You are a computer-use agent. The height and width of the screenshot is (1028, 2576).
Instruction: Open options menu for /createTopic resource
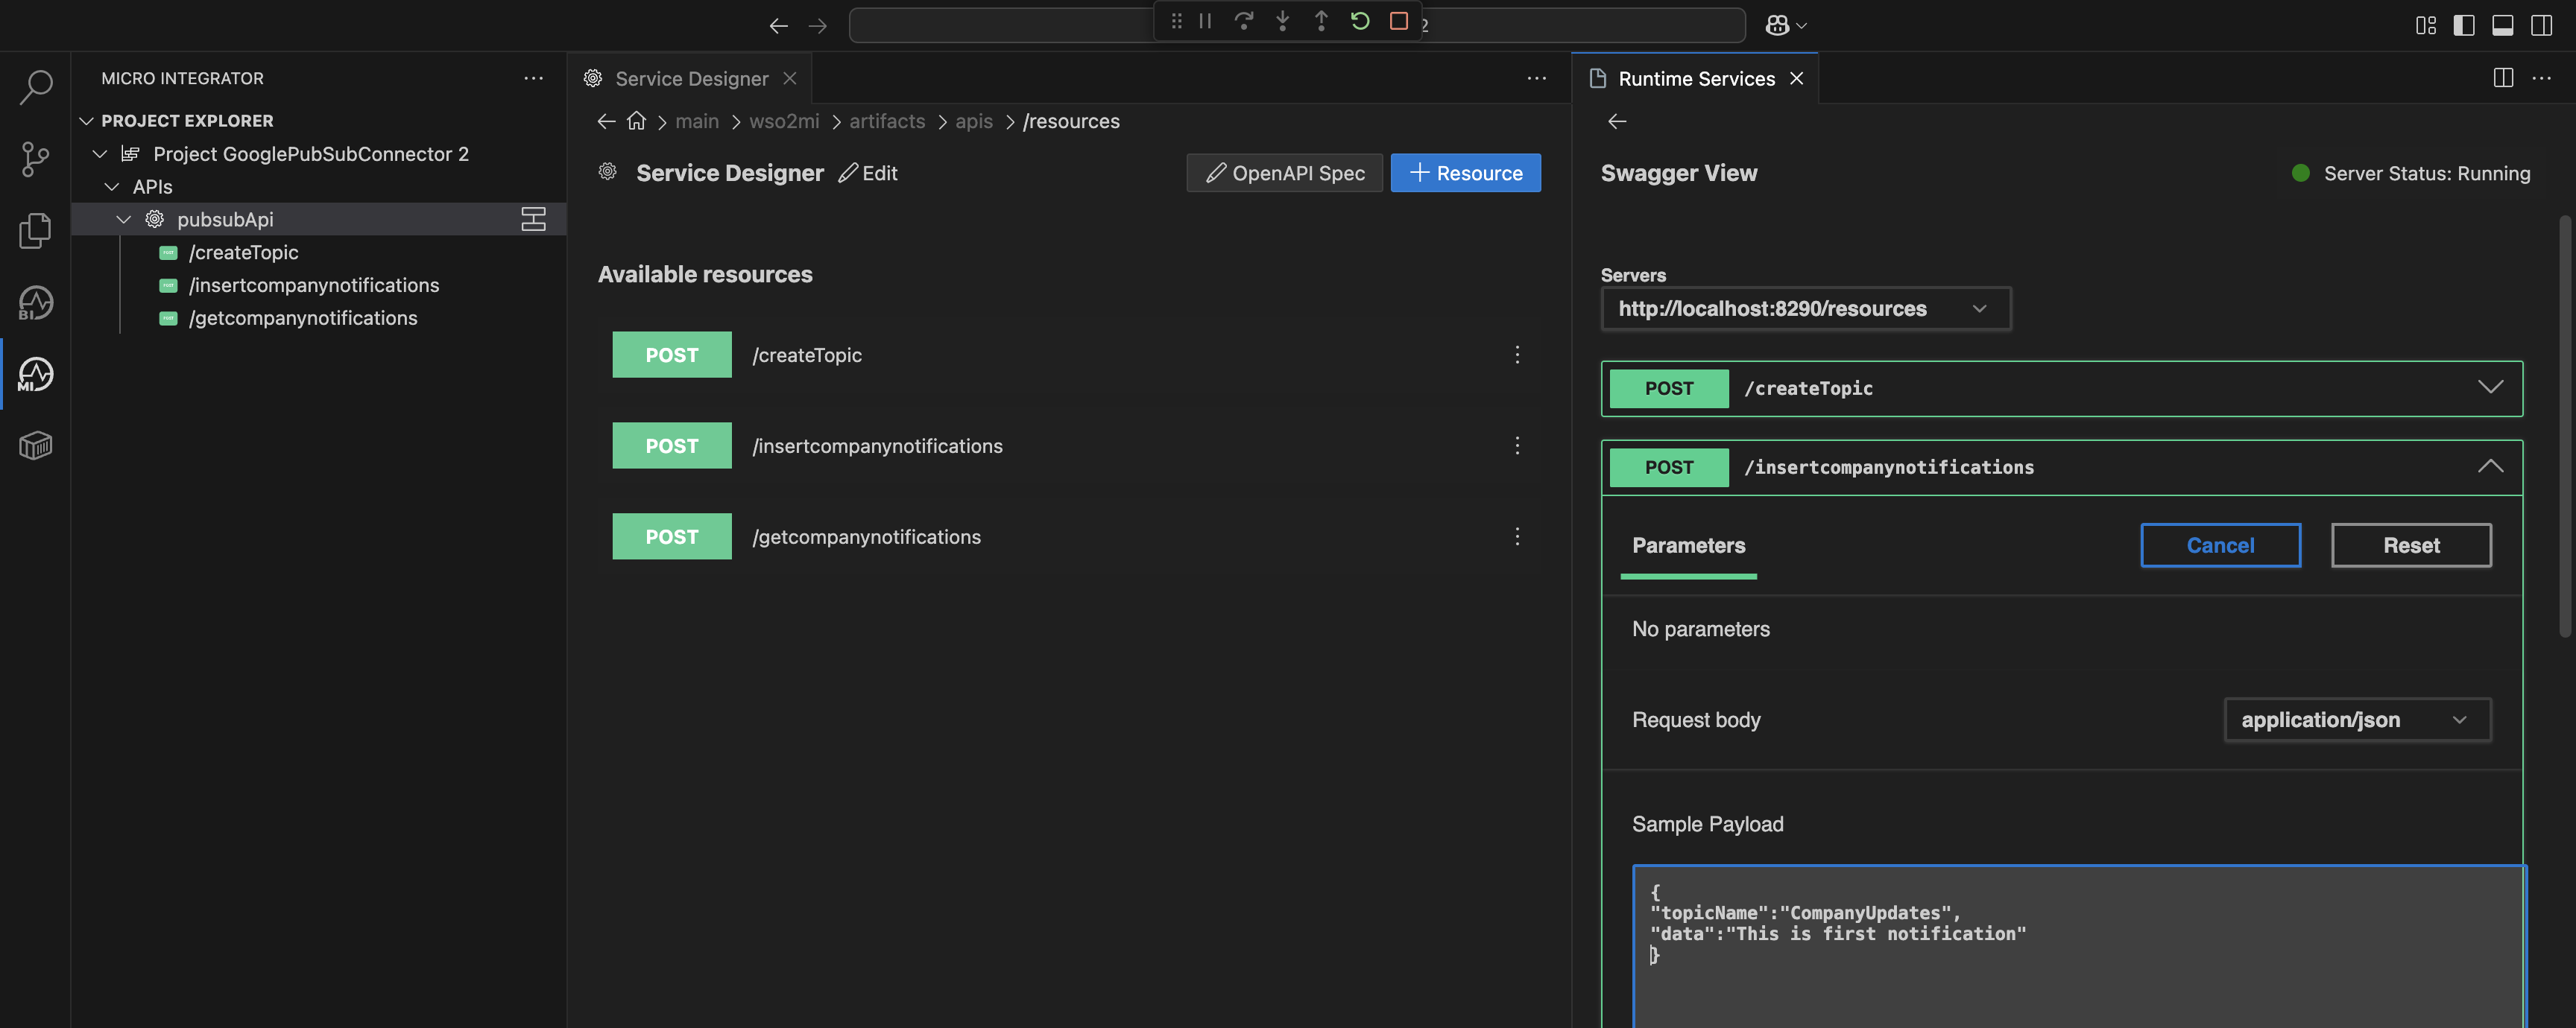point(1517,355)
